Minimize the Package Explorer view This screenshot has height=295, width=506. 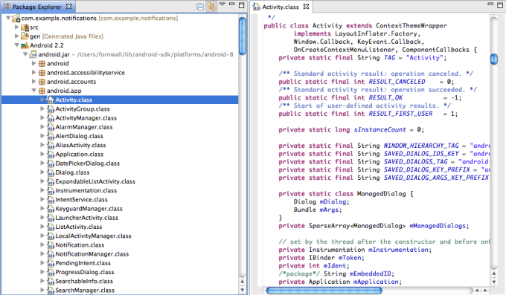point(231,4)
